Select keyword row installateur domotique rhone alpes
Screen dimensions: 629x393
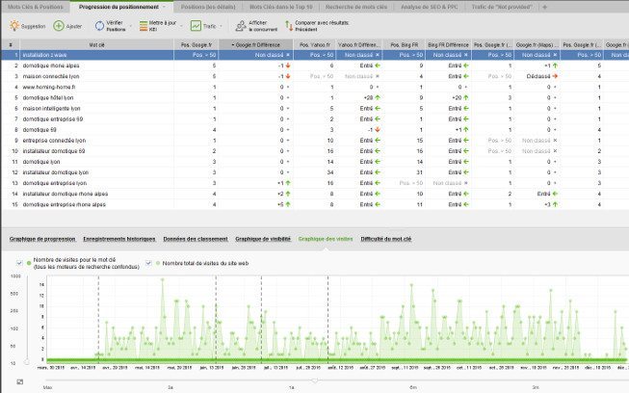tap(315, 194)
